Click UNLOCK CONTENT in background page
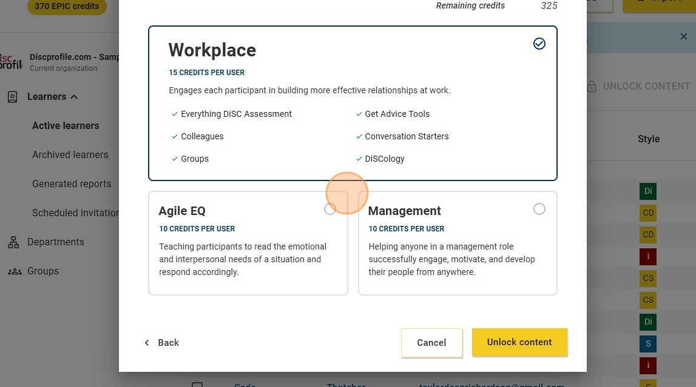 646,87
